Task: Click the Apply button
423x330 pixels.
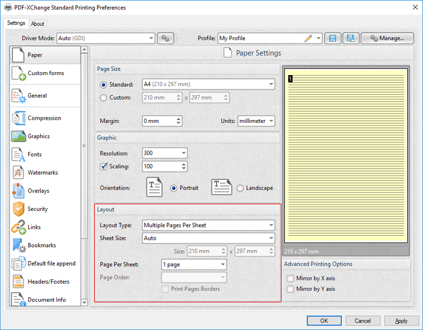Action: pyautogui.click(x=401, y=320)
